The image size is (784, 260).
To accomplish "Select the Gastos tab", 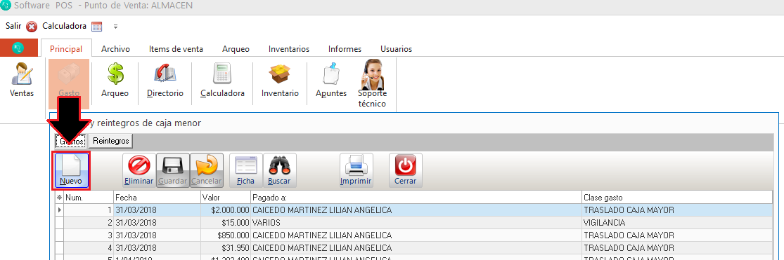I will click(71, 142).
